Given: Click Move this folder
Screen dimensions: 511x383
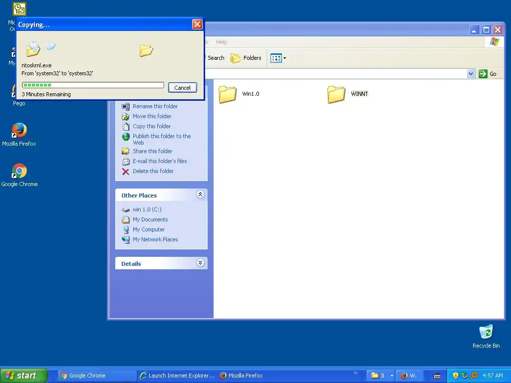Looking at the screenshot, I should 152,116.
